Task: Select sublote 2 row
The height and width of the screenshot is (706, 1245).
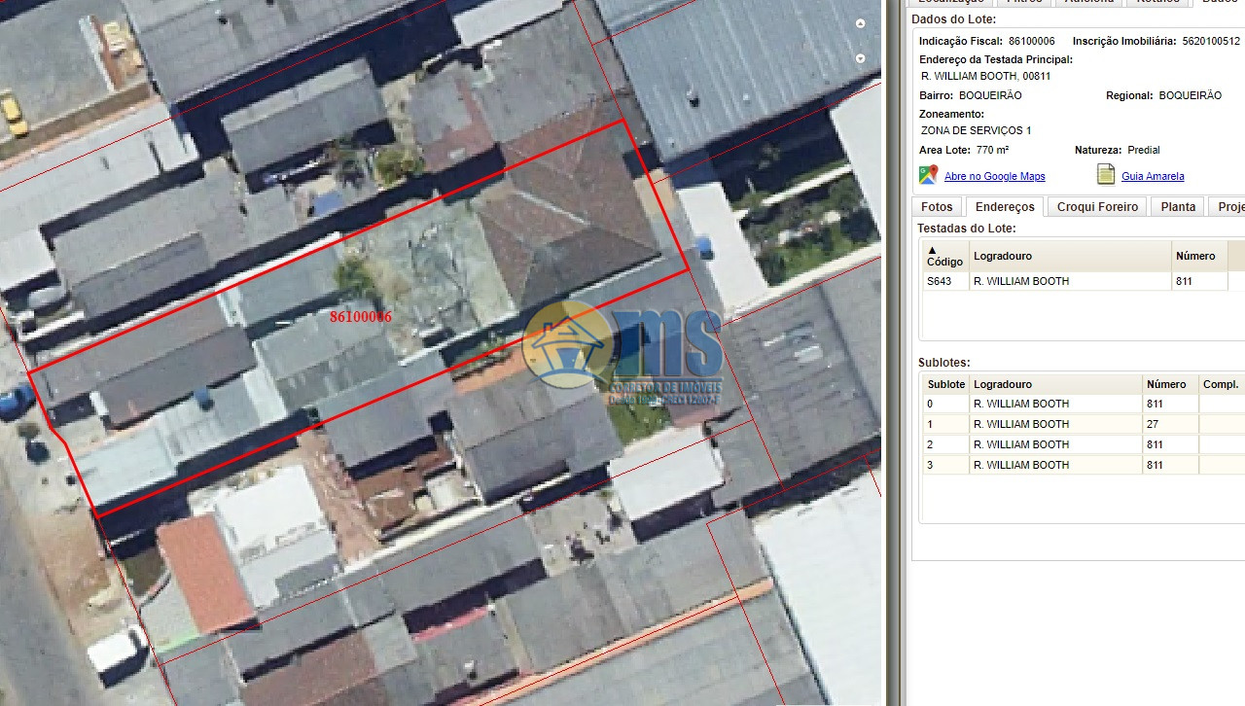Action: coord(1084,444)
